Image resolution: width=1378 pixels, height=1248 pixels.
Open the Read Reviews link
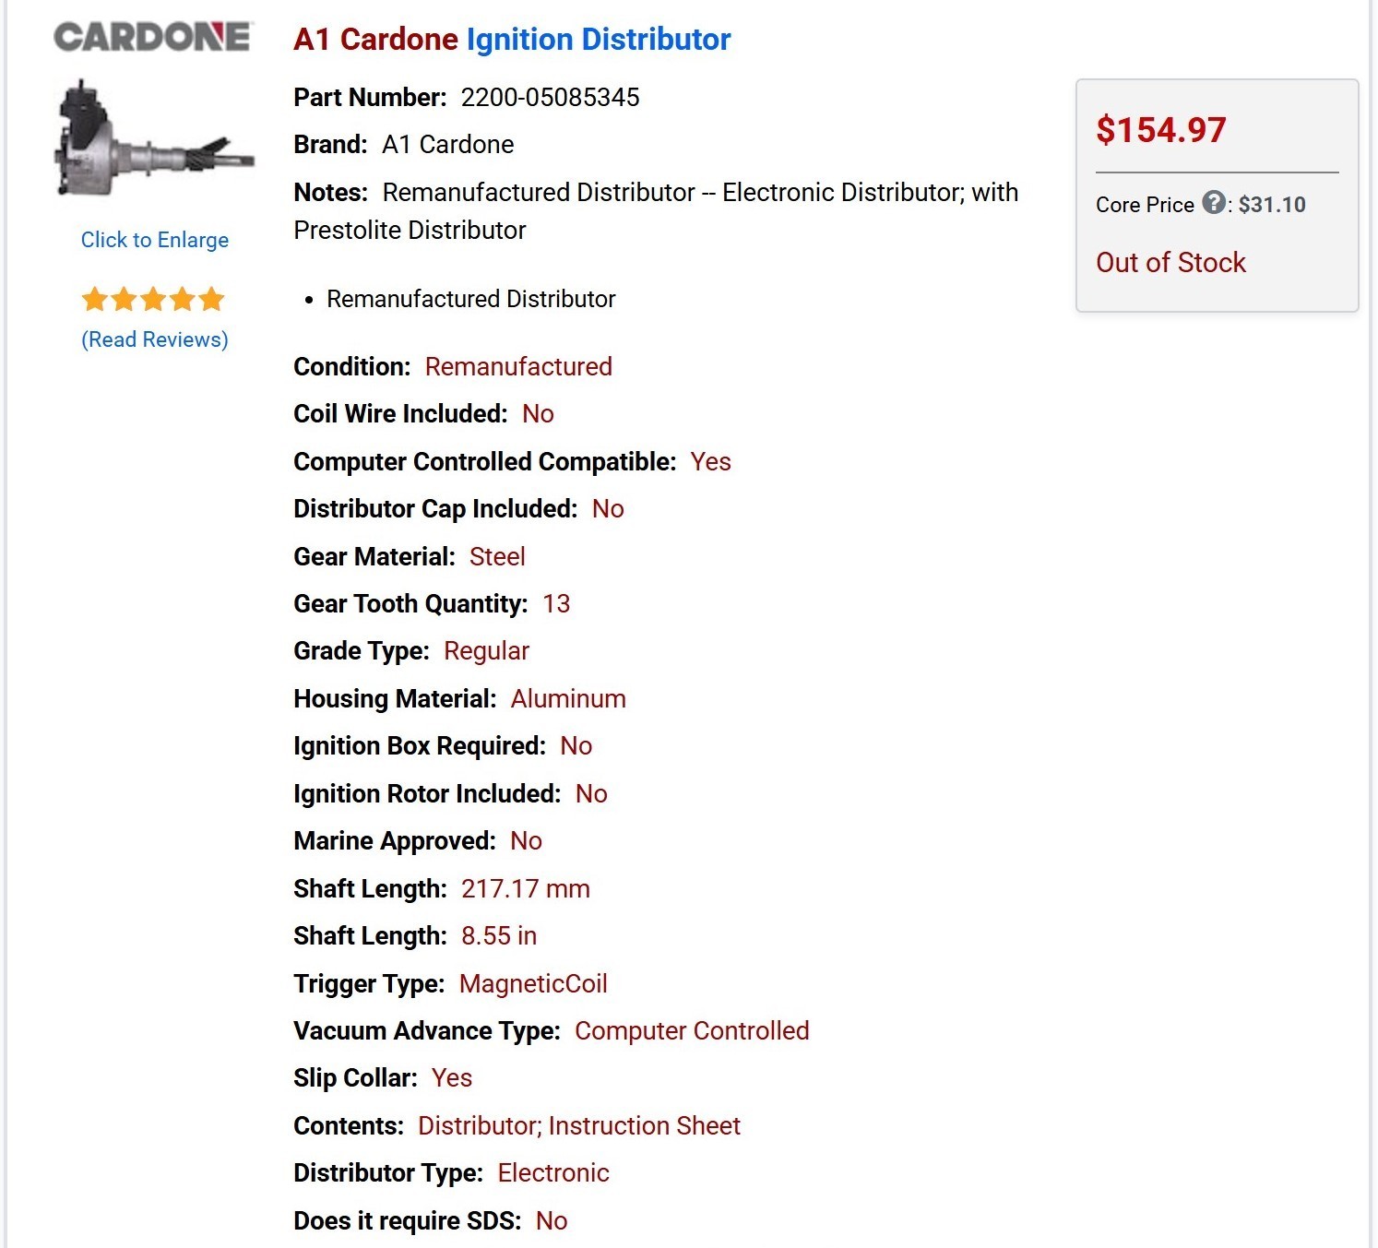155,339
